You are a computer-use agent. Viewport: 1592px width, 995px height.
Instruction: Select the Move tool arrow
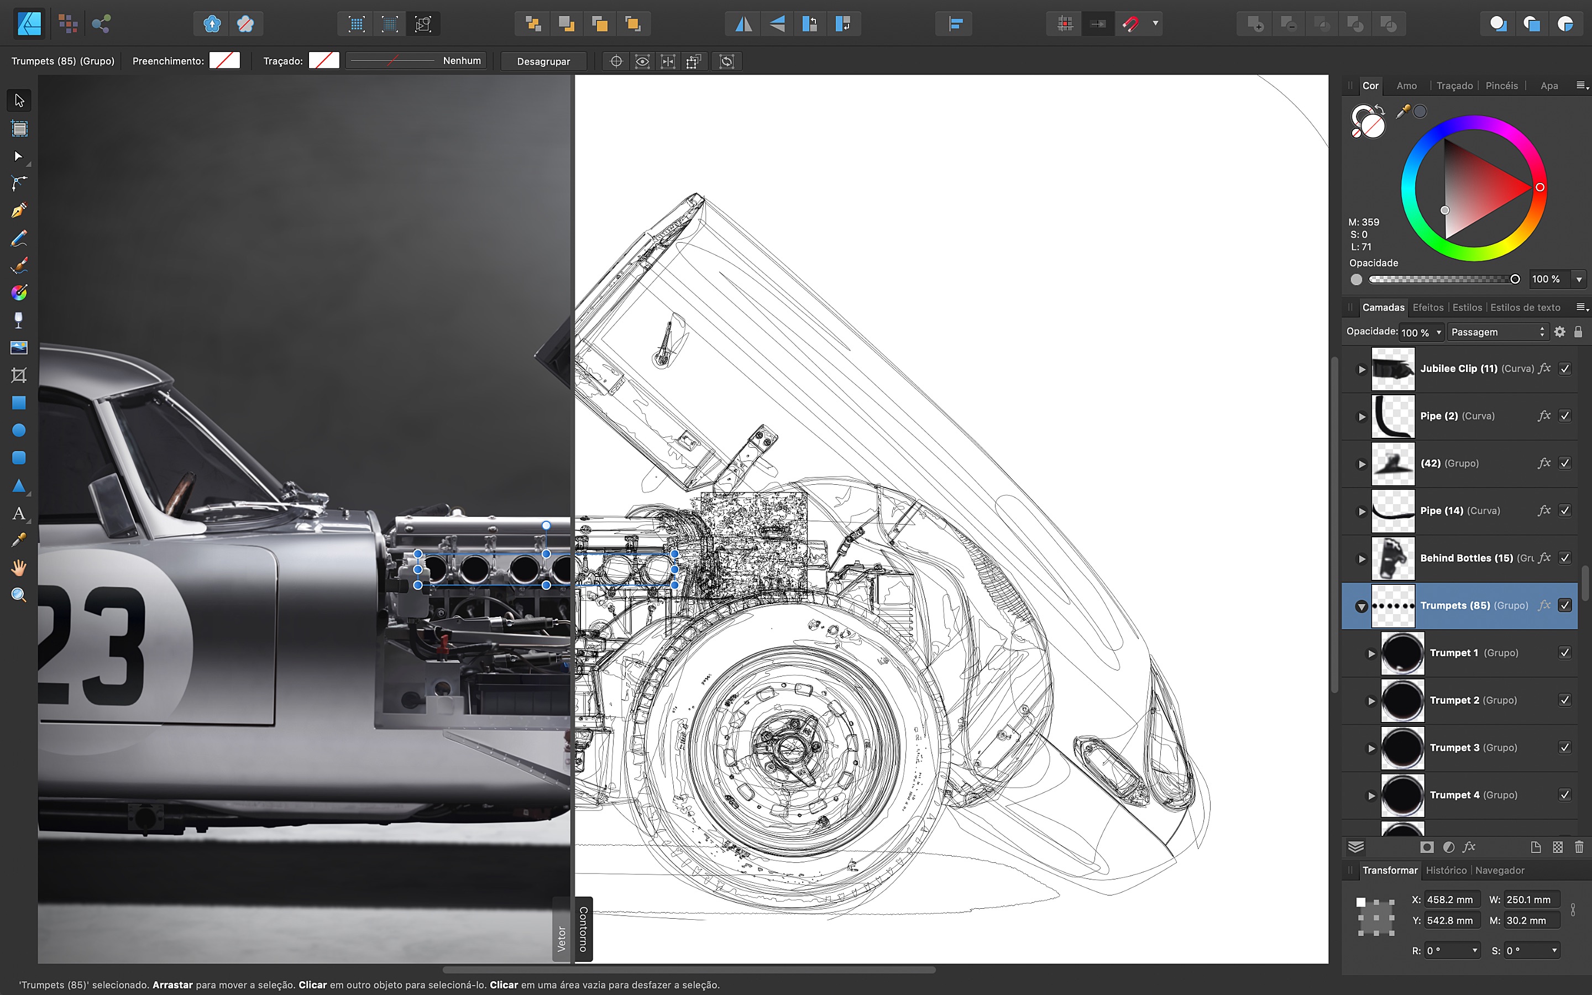19,101
